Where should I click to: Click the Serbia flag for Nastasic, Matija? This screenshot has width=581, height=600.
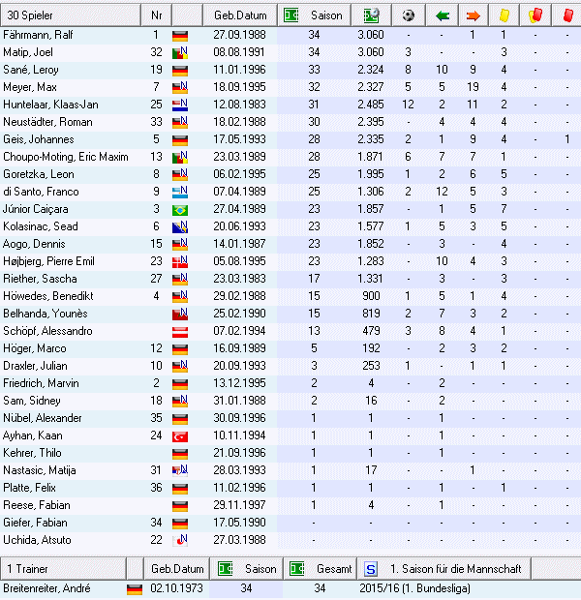[x=180, y=470]
